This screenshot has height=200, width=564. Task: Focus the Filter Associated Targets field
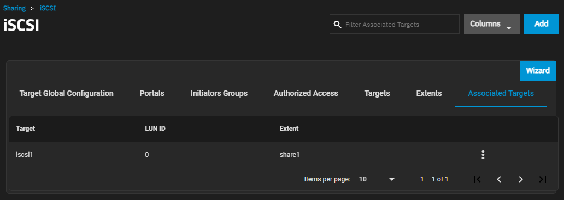point(394,24)
